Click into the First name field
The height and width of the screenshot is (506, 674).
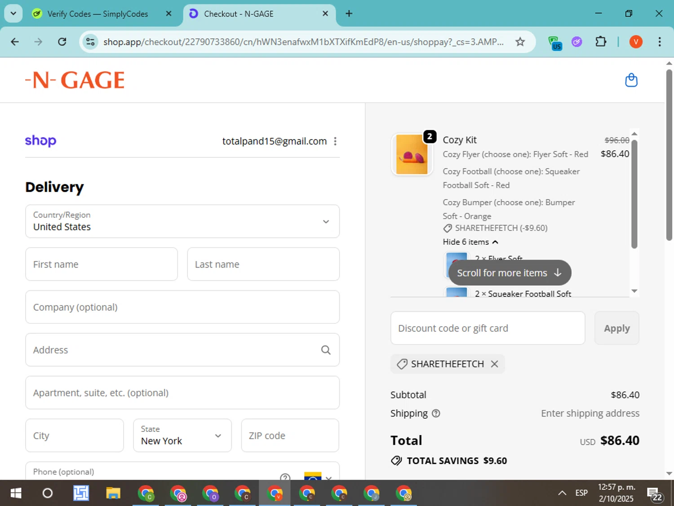tap(102, 264)
